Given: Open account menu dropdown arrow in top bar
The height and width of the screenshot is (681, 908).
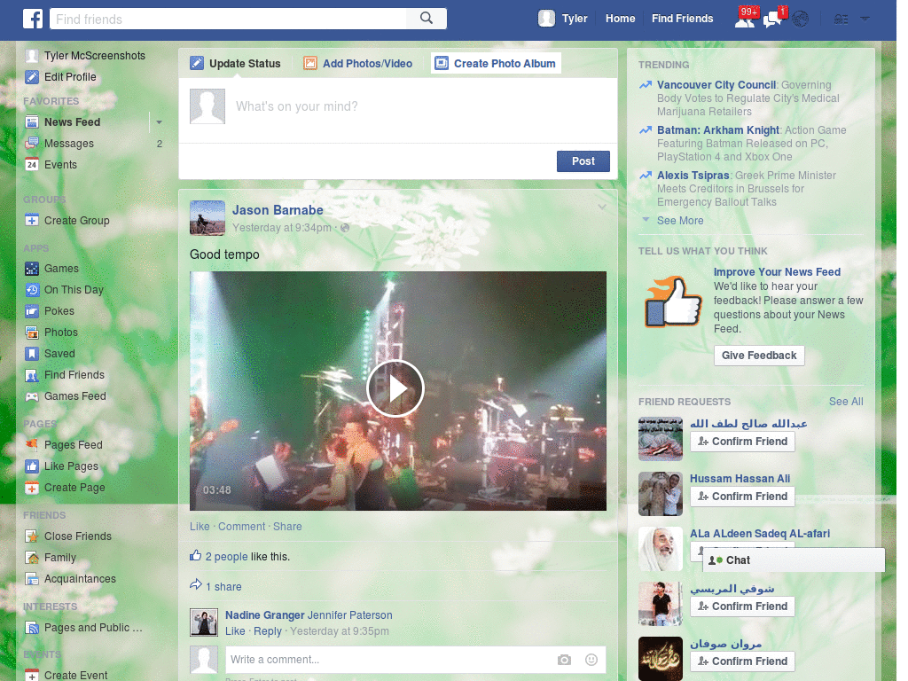Looking at the screenshot, I should pos(865,19).
